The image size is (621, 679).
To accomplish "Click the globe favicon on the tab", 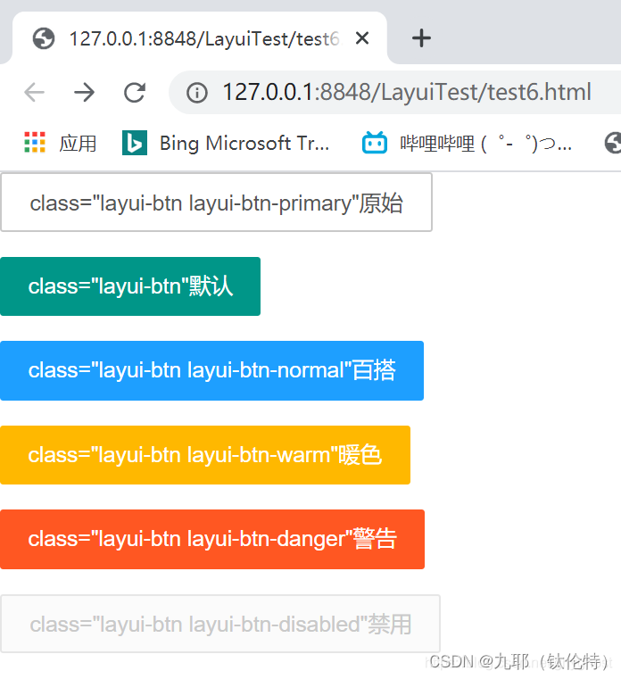I will (44, 38).
